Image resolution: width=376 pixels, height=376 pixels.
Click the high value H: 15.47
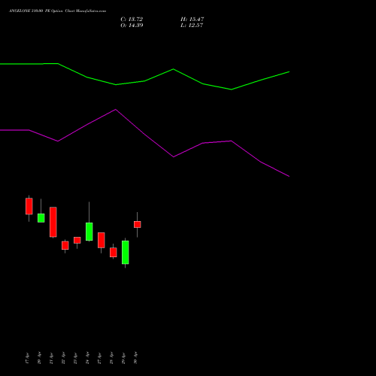(x=193, y=20)
